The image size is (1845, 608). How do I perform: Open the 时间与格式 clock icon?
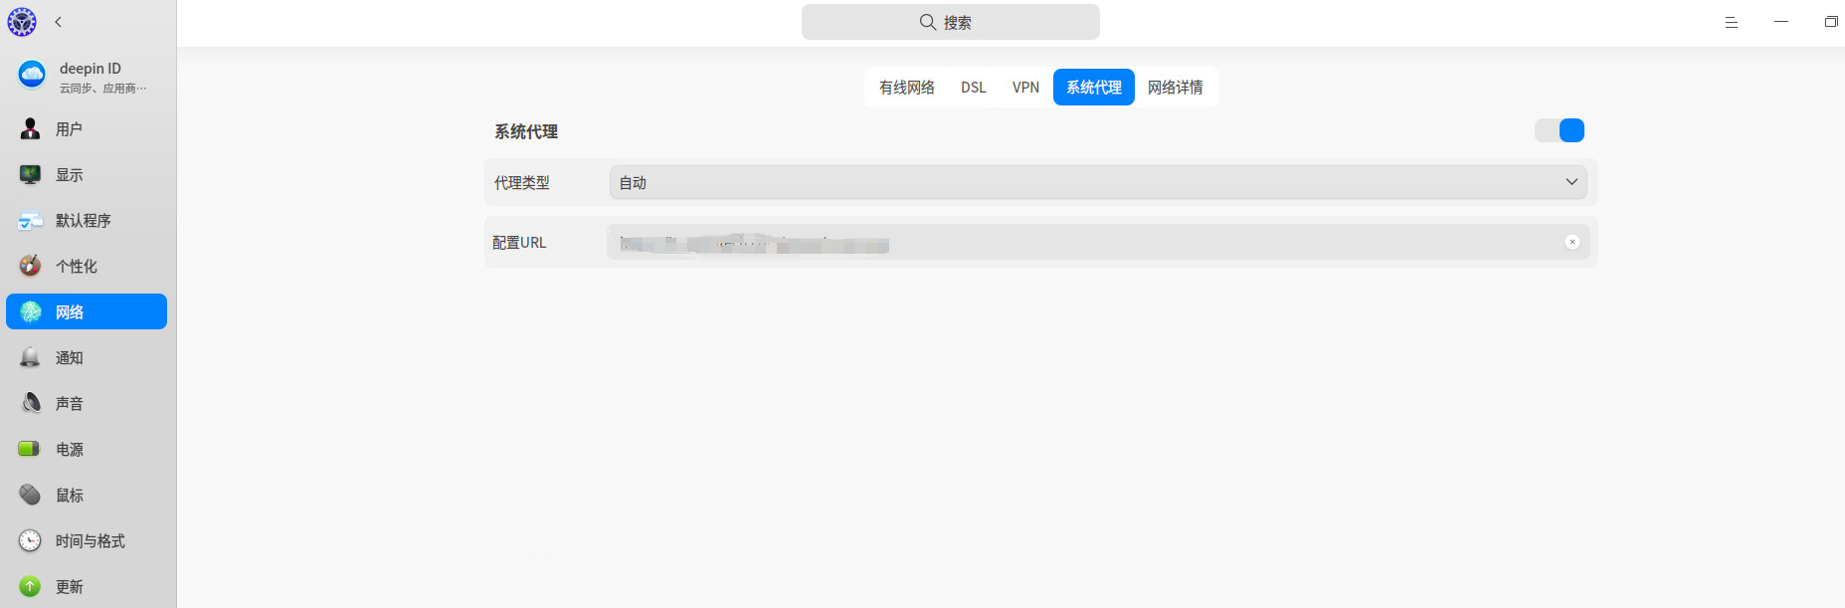coord(31,541)
